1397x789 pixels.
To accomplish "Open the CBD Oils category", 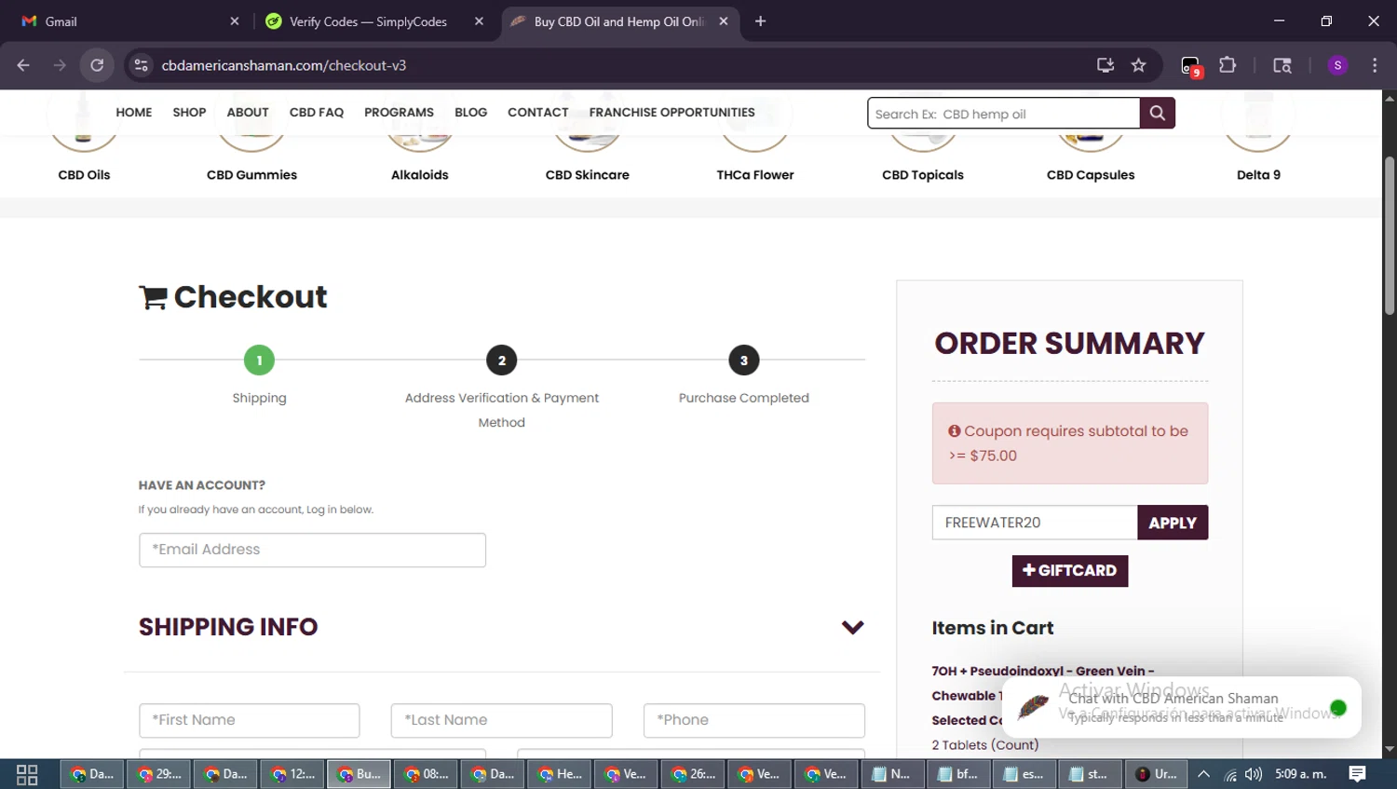I will pyautogui.click(x=84, y=174).
